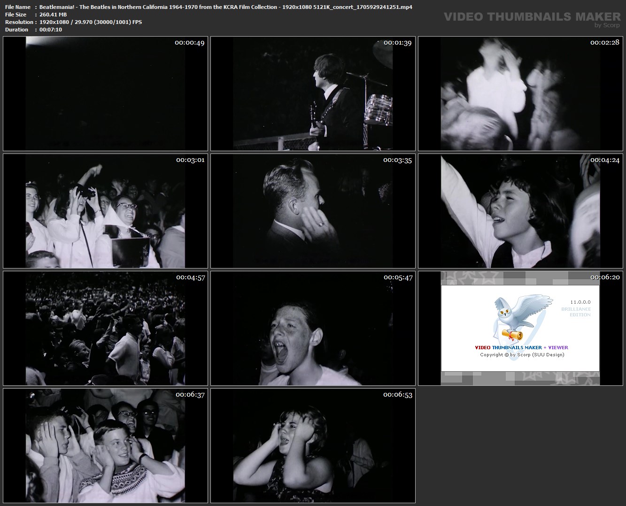Click the timestamp 00:03:01

(x=190, y=160)
